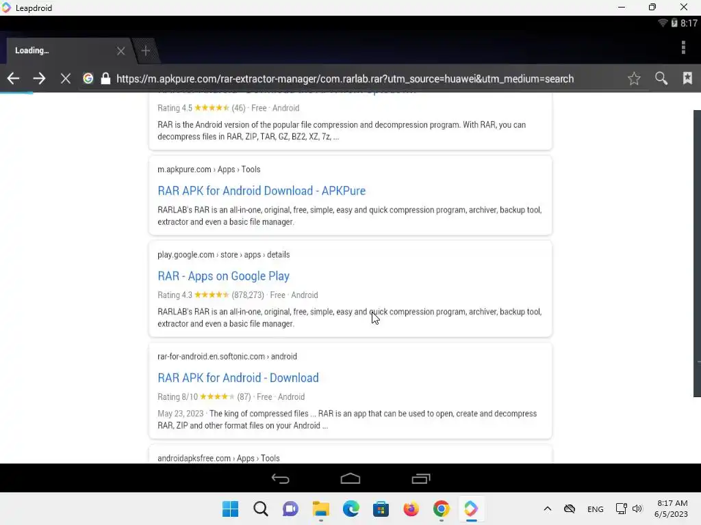Viewport: 701px width, 525px height.
Task: Click rar-for-android.en.softonic.com breadcrumb
Action: click(x=227, y=356)
